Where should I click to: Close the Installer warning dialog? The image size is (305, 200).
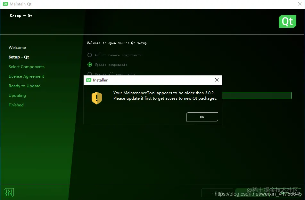point(217,80)
